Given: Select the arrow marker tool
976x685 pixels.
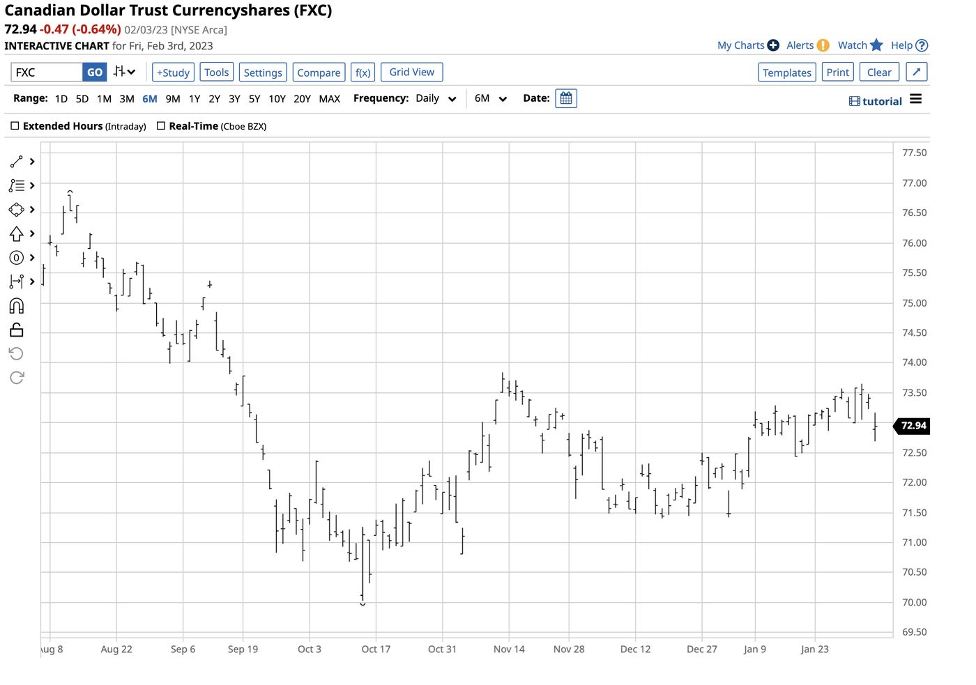Looking at the screenshot, I should [17, 233].
